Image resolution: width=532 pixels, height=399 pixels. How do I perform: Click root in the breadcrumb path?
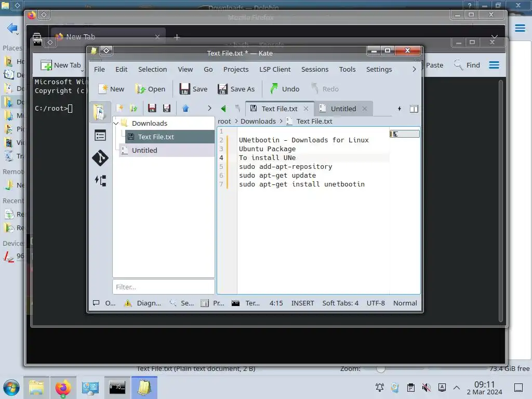coord(224,121)
